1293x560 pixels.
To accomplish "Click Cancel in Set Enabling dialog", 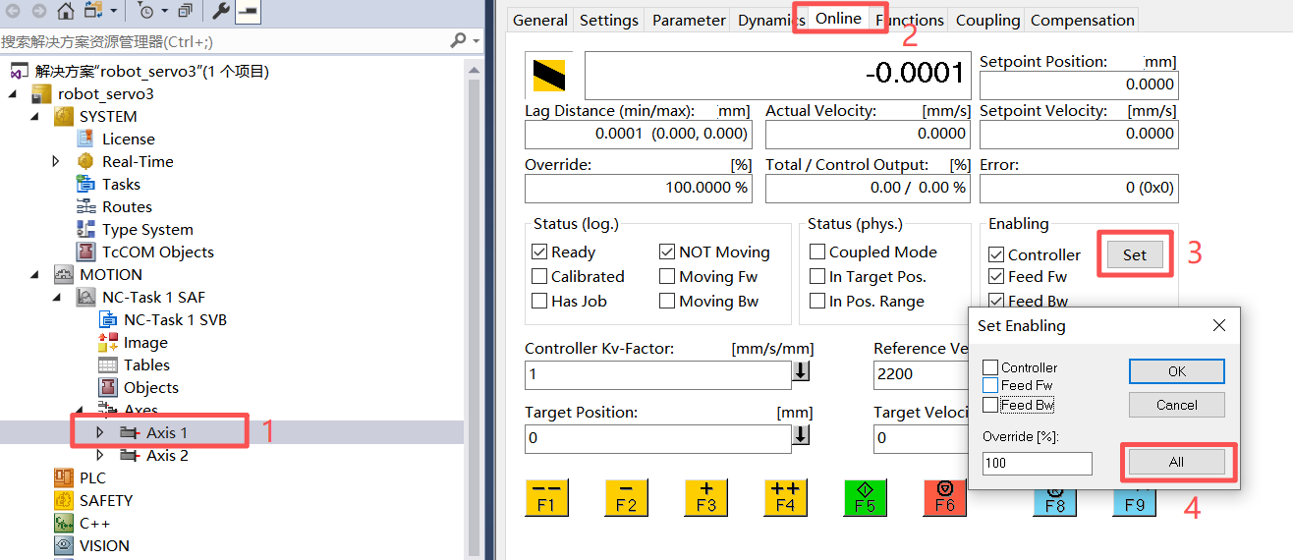I will [1177, 405].
